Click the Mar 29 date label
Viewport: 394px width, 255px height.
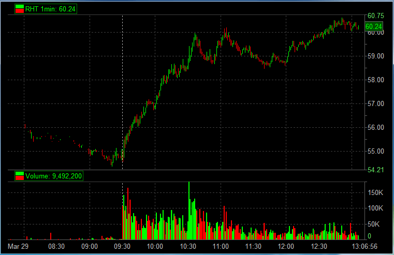coord(18,246)
